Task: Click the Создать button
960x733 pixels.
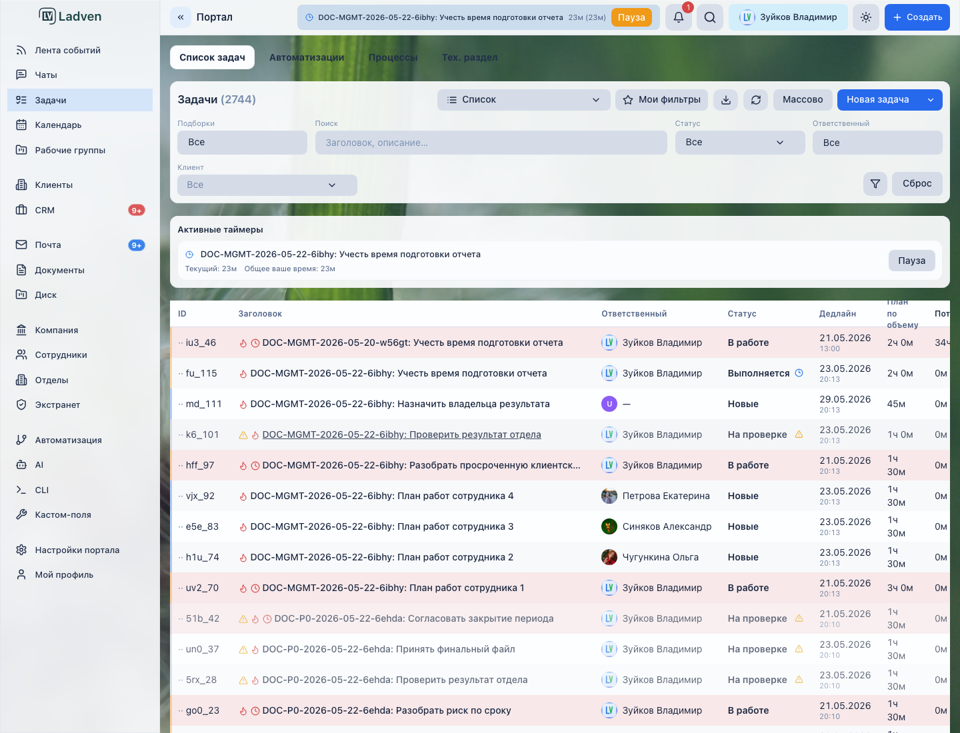Action: tap(917, 17)
